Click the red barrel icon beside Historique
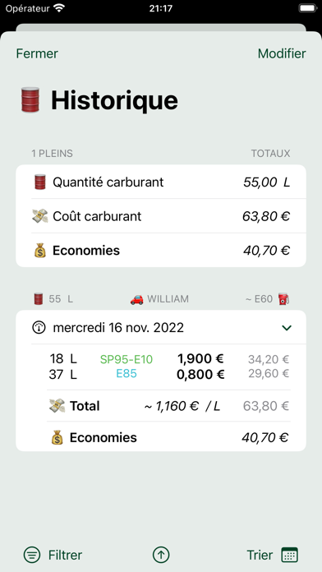Viewport: 322px width, 572px height. tap(30, 99)
